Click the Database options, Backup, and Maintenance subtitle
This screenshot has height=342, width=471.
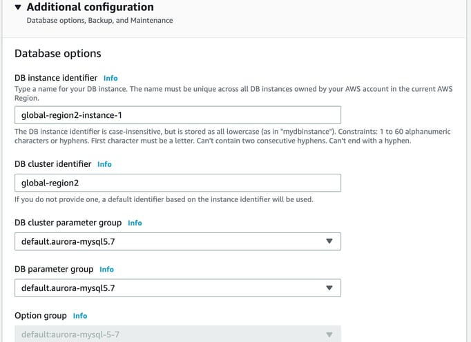coord(99,21)
